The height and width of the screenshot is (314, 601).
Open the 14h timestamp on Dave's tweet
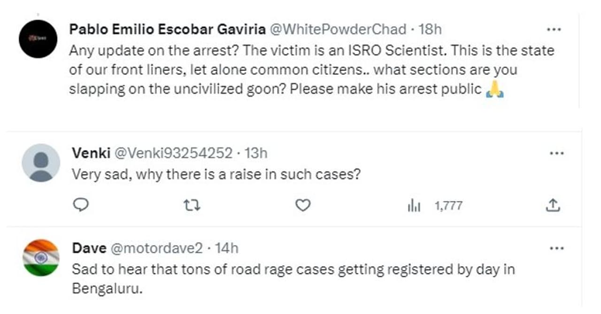tap(227, 248)
